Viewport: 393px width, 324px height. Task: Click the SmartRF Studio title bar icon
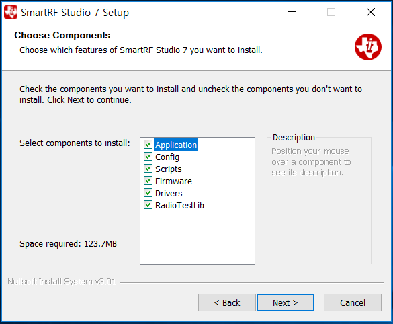tap(11, 12)
